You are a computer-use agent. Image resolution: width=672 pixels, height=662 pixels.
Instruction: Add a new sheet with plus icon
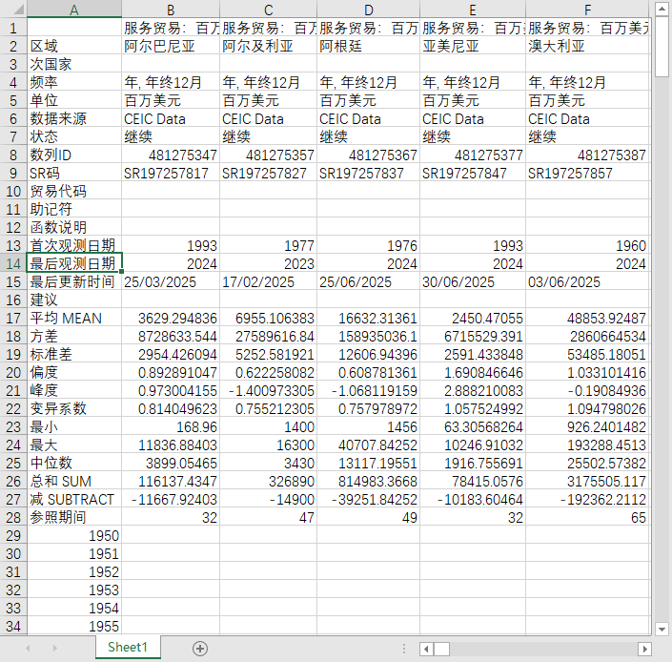(x=200, y=649)
